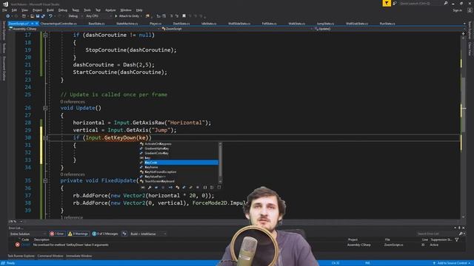Toggle the 1 Error filter button
This screenshot has height=266, width=474.
coord(57,233)
